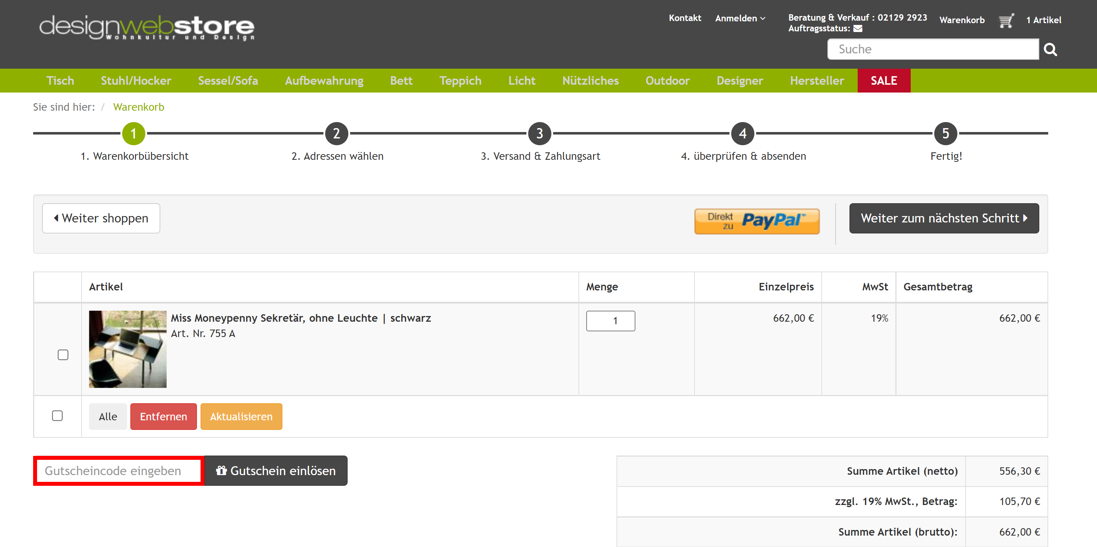Screen dimensions: 1097x547
Task: Click the search magnifier icon
Action: pos(1051,50)
